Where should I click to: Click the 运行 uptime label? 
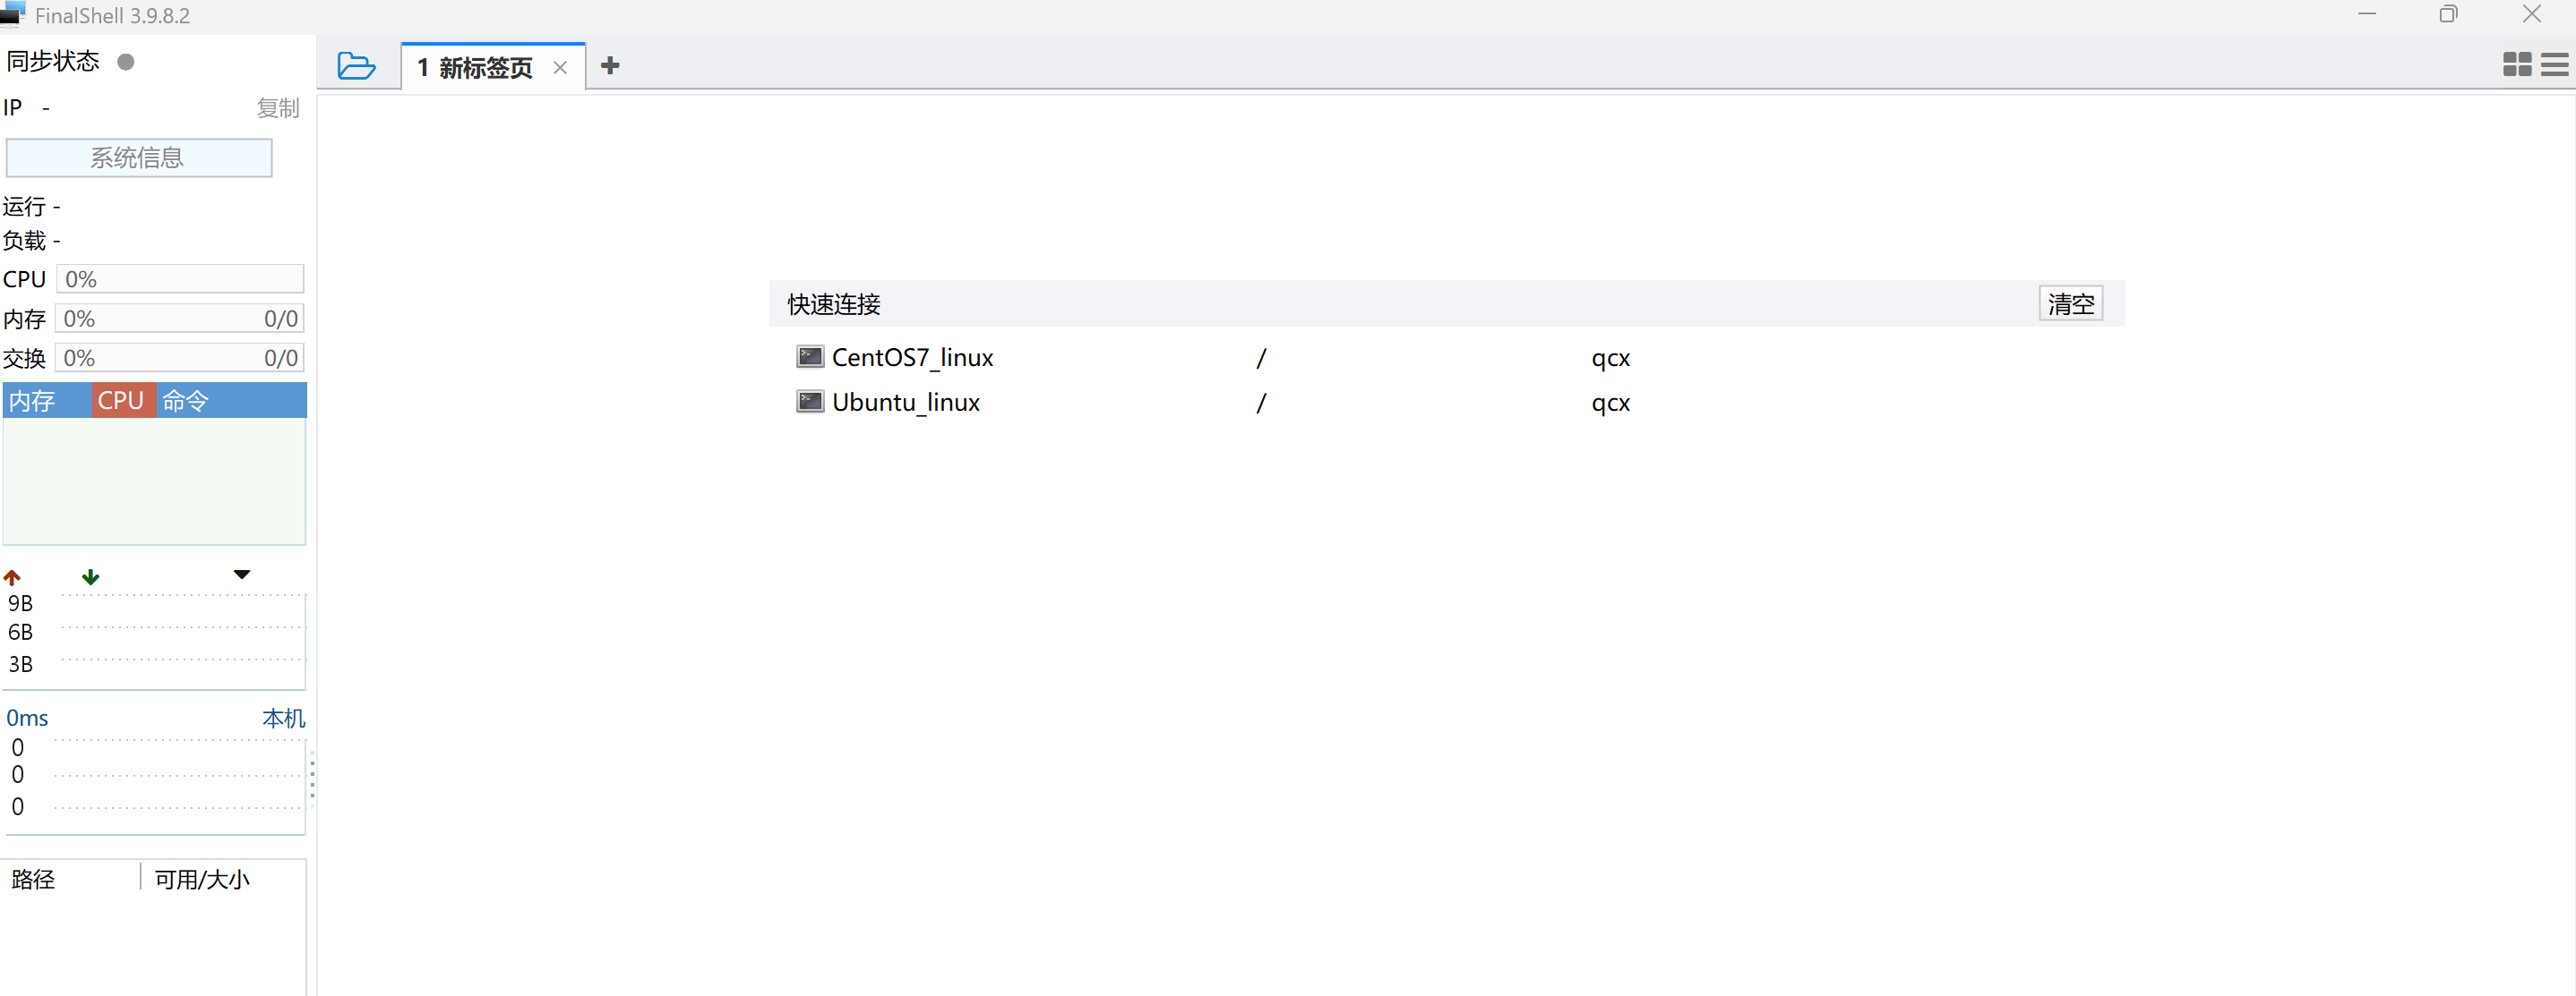coord(24,207)
